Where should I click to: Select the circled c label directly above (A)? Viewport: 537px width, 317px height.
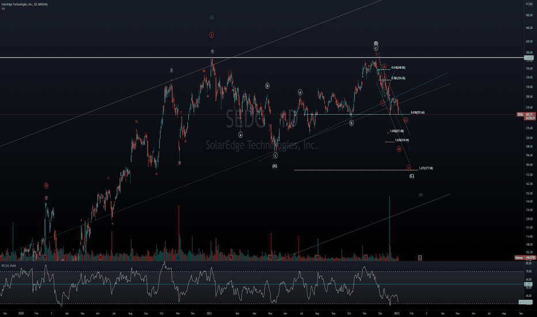[275, 156]
